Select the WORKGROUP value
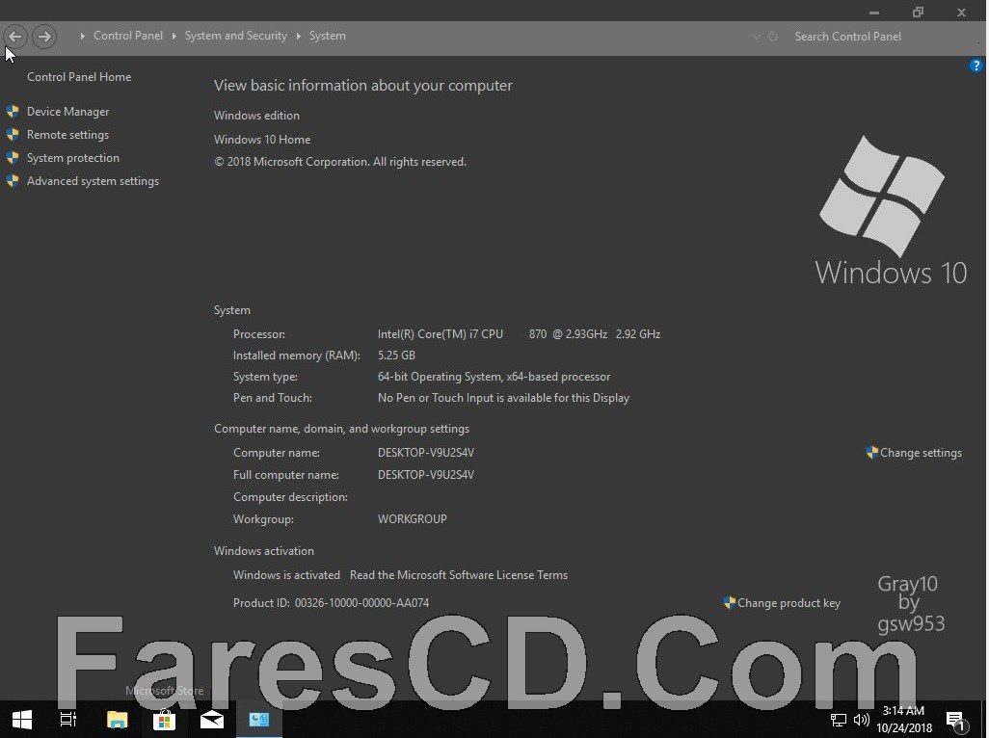This screenshot has width=989, height=738. (x=412, y=519)
